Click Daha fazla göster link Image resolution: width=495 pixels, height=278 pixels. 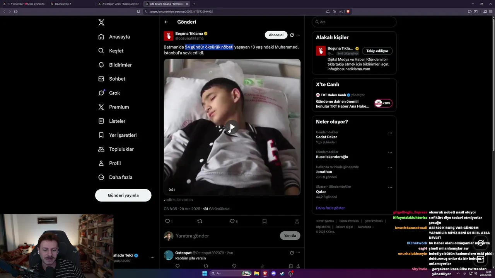point(330,208)
